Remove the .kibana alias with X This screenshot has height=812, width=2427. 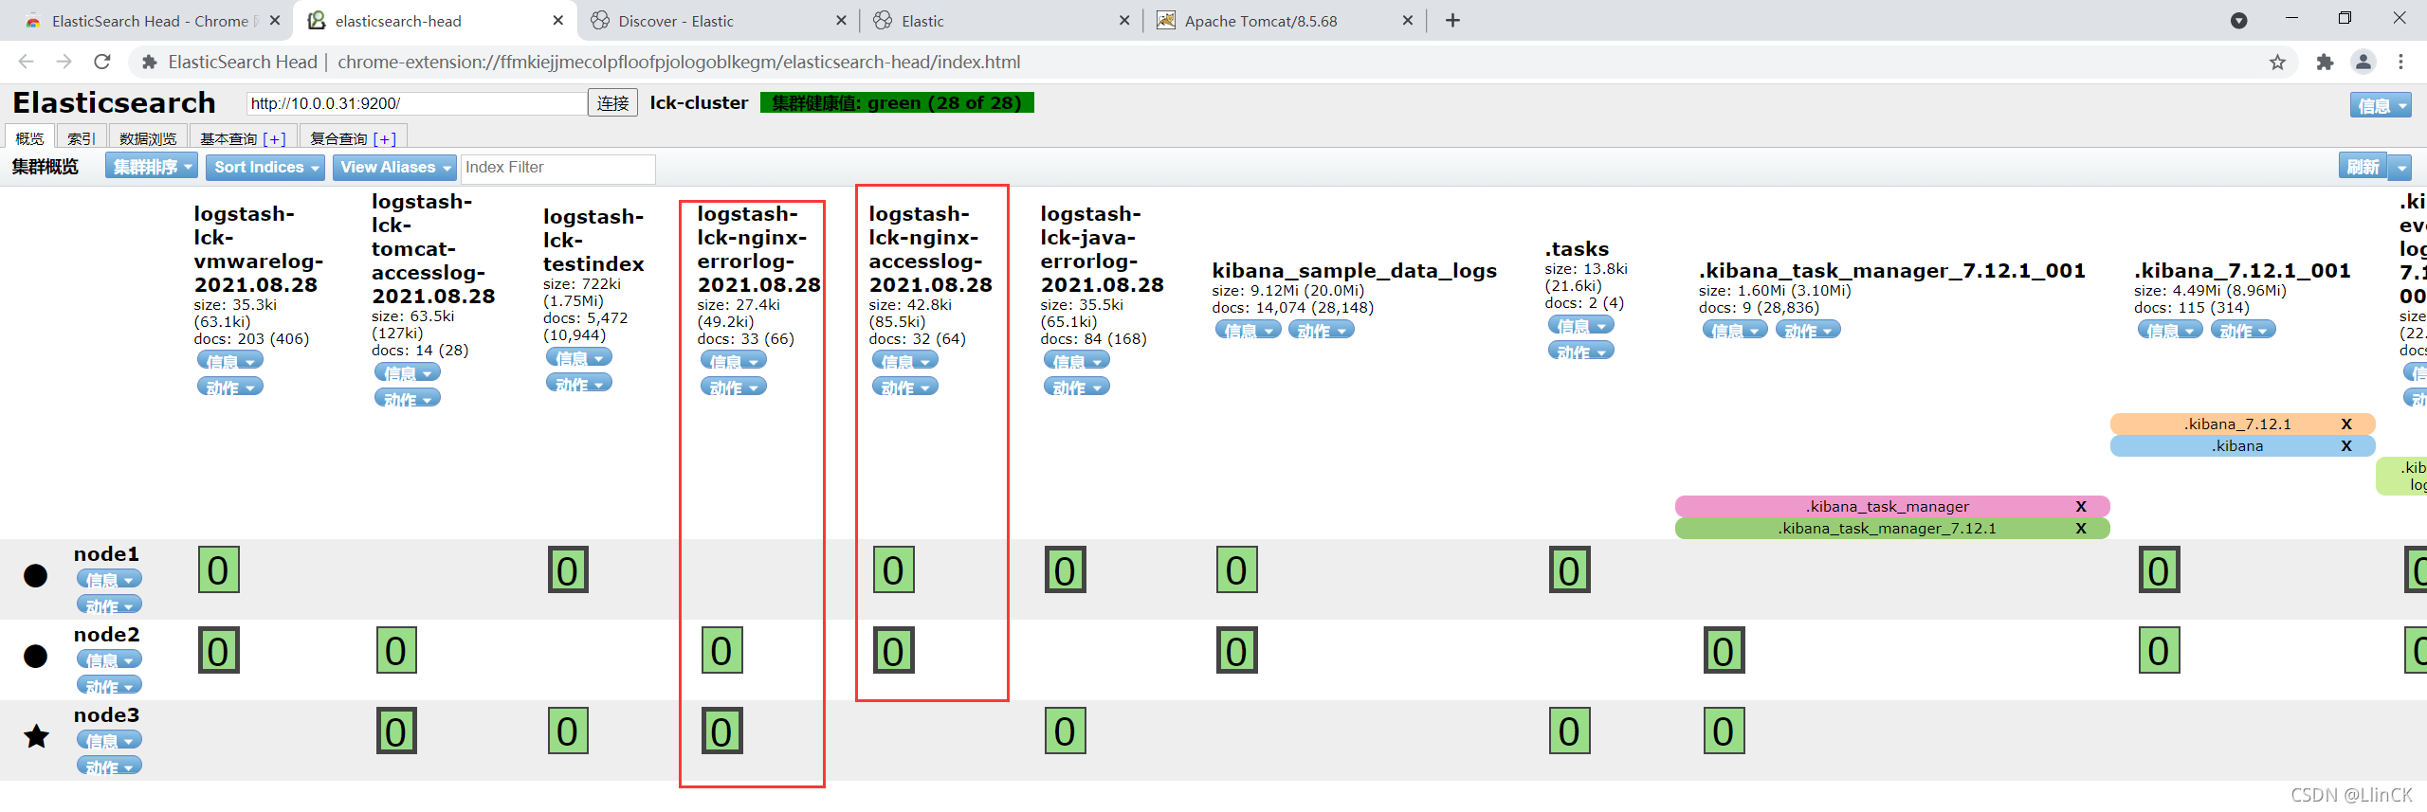[x=2346, y=445]
